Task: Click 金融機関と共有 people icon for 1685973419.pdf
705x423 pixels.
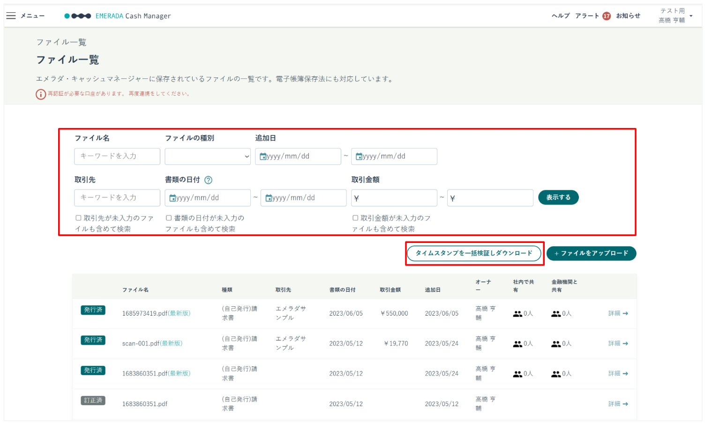Action: [556, 314]
